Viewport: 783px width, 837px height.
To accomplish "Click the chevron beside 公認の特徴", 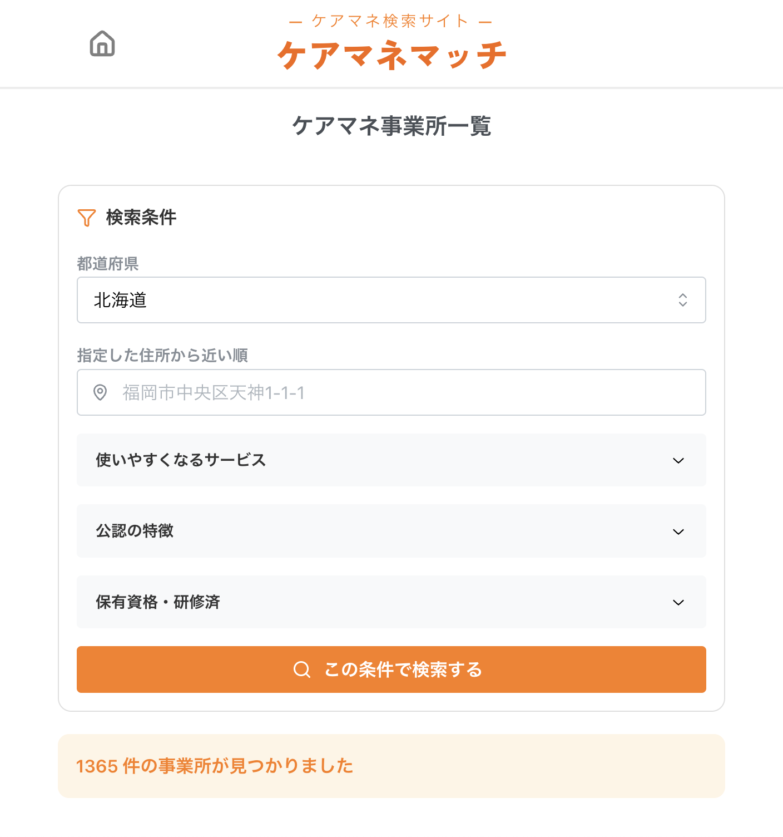I will tap(678, 531).
